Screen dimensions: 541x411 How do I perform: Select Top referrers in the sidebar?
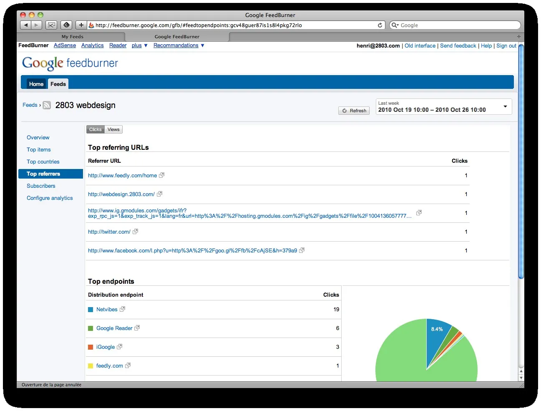coord(50,174)
